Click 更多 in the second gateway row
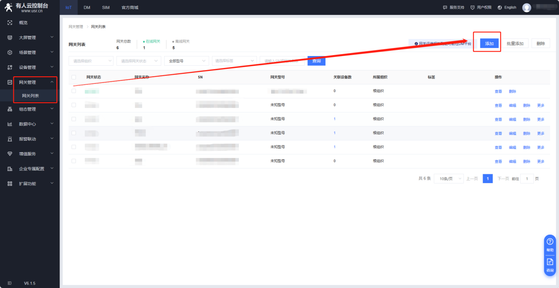559x288 pixels. pyautogui.click(x=540, y=105)
